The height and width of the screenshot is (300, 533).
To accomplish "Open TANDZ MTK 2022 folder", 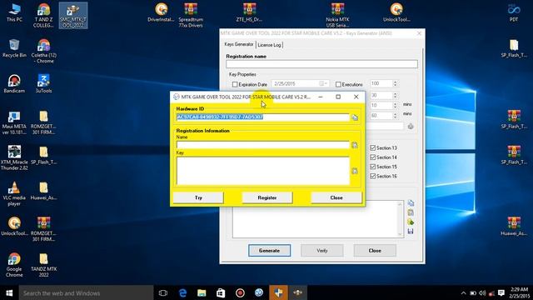I will (43, 265).
